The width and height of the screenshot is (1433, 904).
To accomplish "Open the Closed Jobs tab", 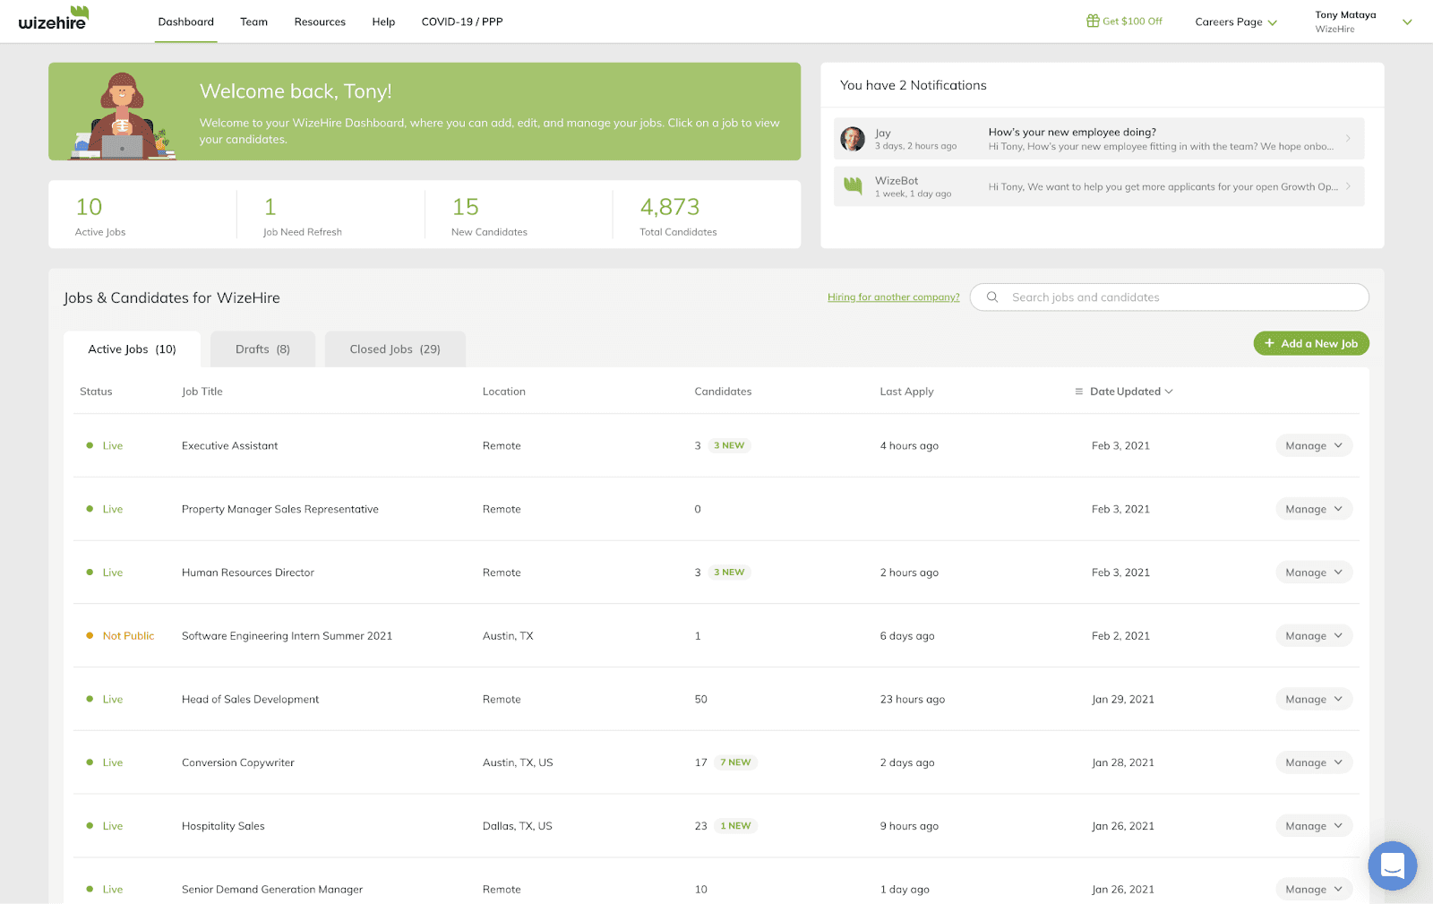I will coord(394,349).
